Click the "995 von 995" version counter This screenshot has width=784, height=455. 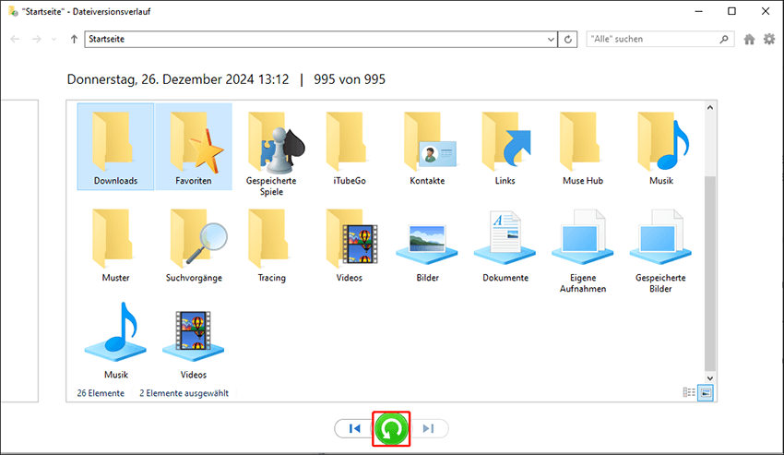[x=350, y=79]
